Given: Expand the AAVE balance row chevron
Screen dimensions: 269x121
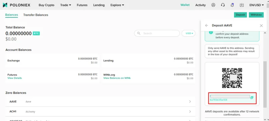Looking at the screenshot, I should (x=190, y=102).
